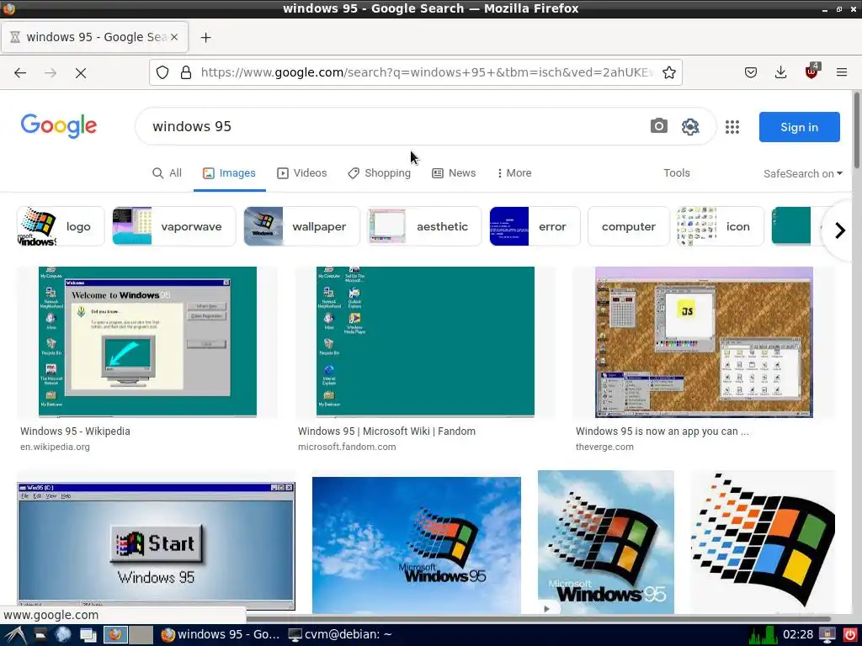Switch to the Firefox window in taskbar
The image size is (862, 646).
click(x=221, y=634)
